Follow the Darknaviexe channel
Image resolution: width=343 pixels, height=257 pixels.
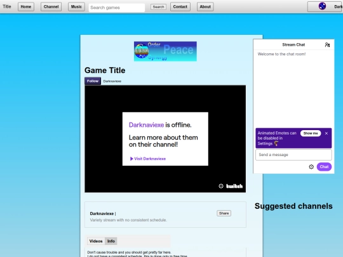[93, 81]
